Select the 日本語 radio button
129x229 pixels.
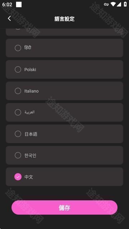tap(18, 134)
